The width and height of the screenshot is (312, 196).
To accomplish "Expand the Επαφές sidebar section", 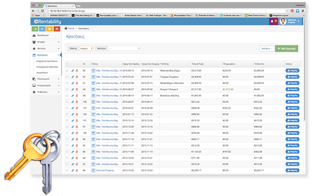I will coord(46,42).
